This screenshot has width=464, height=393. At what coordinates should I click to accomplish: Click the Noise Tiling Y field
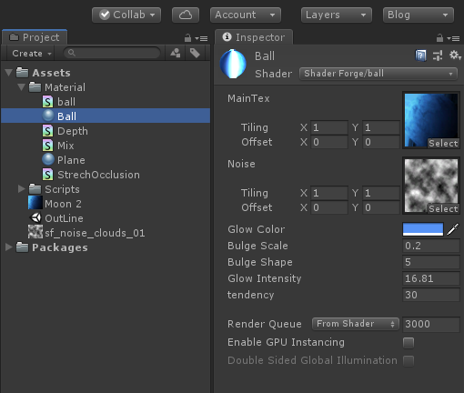pyautogui.click(x=381, y=193)
